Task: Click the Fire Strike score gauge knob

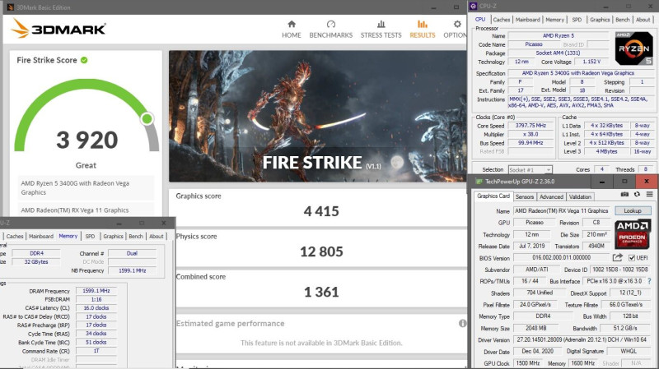Action: pos(147,118)
